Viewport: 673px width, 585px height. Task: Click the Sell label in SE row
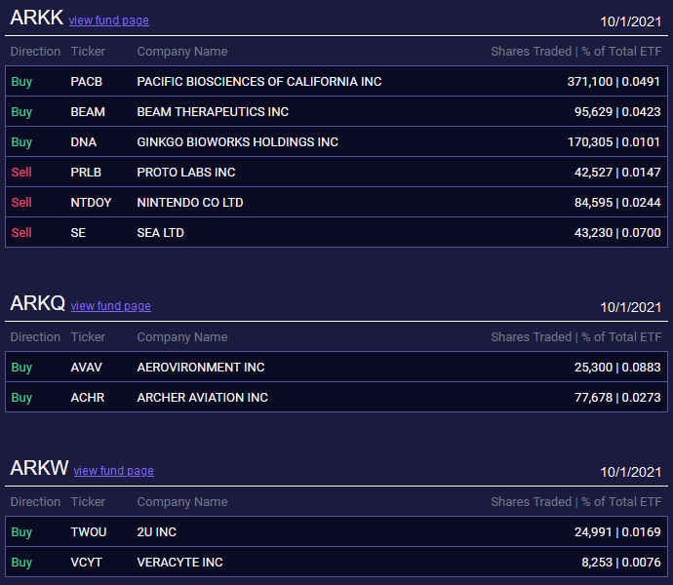[21, 233]
